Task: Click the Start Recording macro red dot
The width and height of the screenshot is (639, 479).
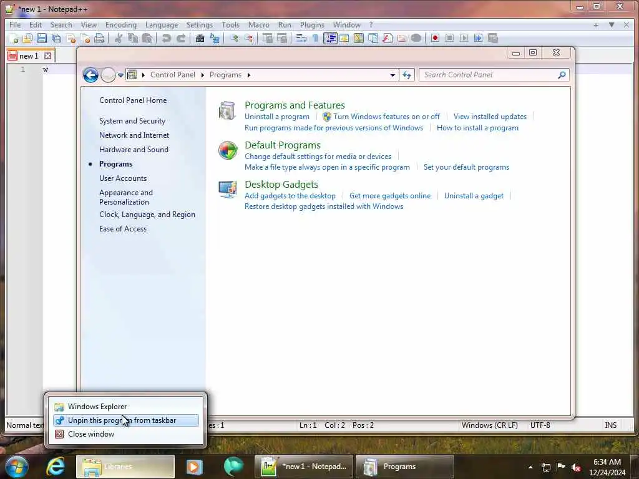Action: [x=435, y=38]
